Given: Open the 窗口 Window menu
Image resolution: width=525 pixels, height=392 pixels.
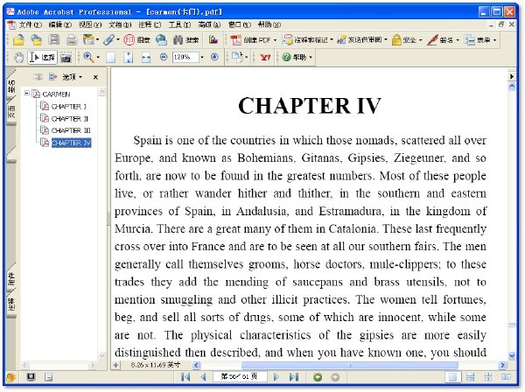Looking at the screenshot, I should (240, 24).
